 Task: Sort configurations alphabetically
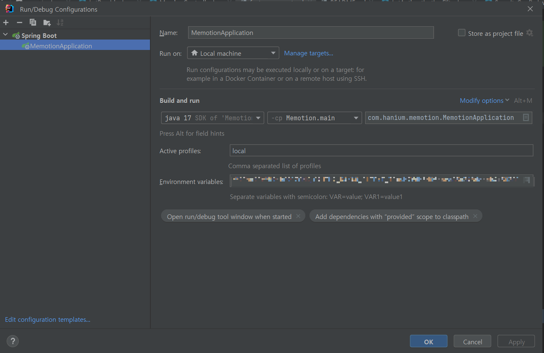click(60, 22)
